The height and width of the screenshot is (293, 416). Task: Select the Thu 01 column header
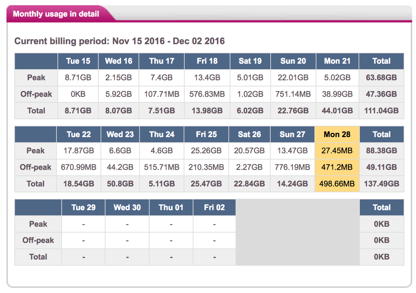click(x=171, y=207)
